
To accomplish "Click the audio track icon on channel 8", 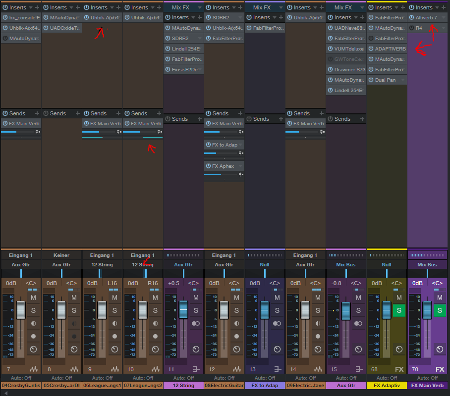I will tap(74, 369).
